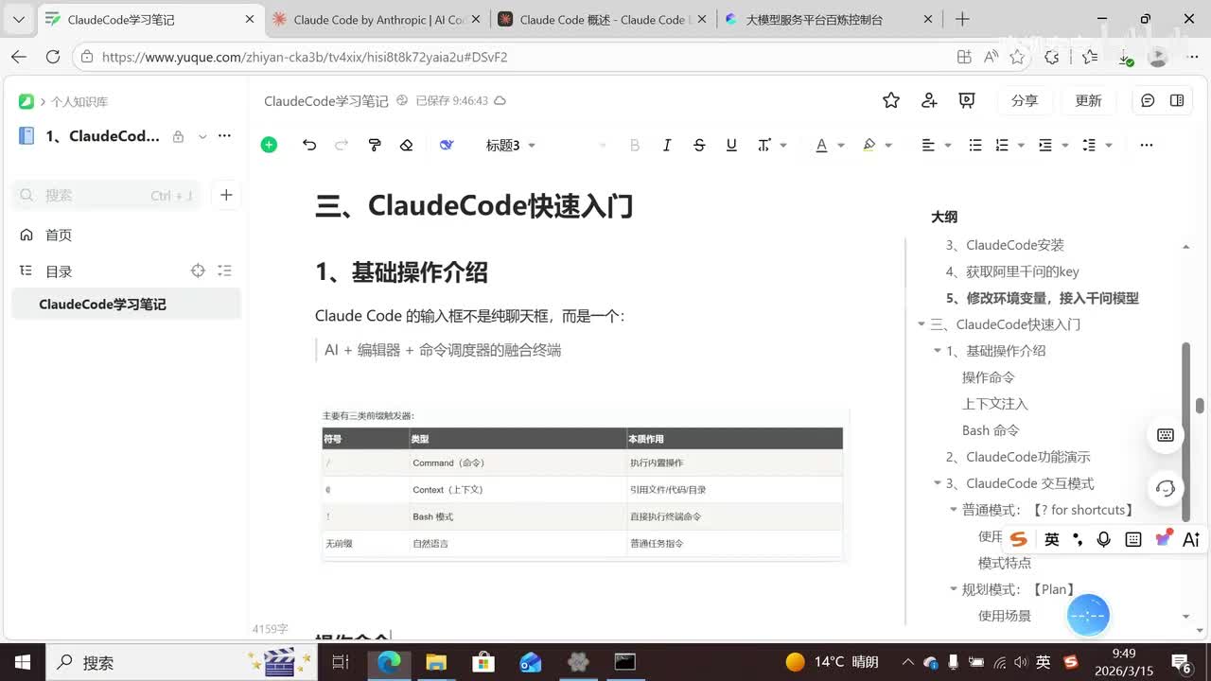Show more toolbar options ellipsis
Viewport: 1211px width, 681px height.
1147,145
